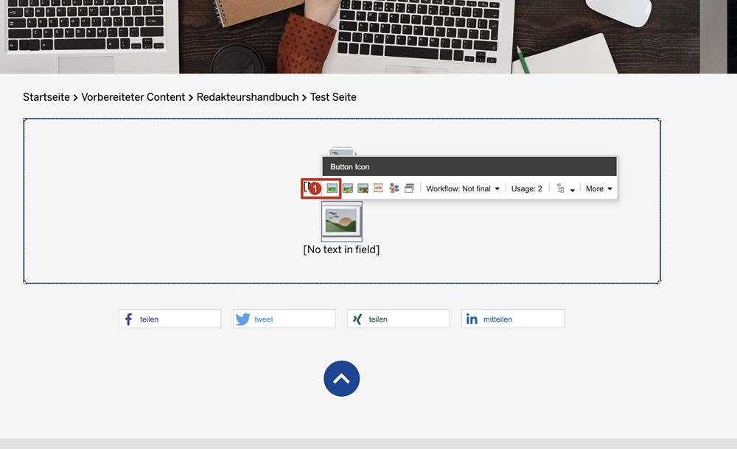Screen dimensions: 737x449
Task: Click the stacked windows icon in the toolbar
Action: tap(409, 189)
